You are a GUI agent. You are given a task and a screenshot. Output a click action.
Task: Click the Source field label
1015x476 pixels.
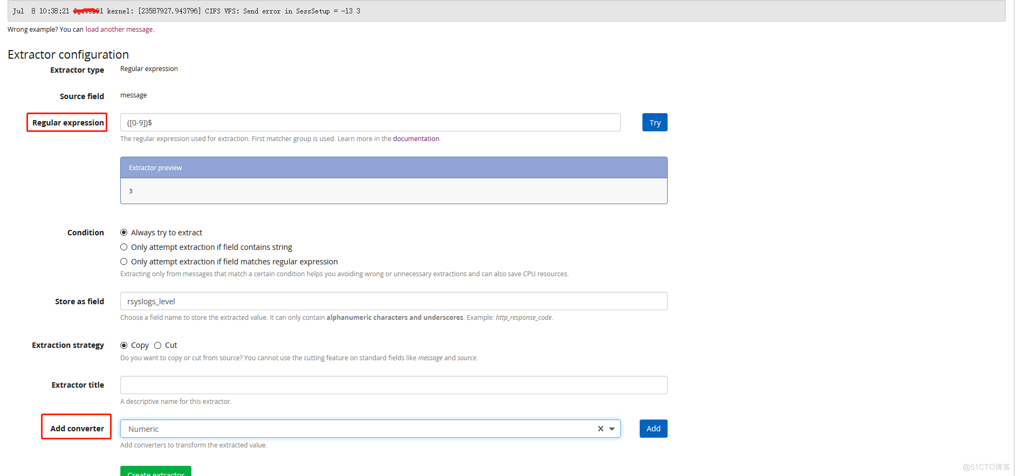click(82, 96)
